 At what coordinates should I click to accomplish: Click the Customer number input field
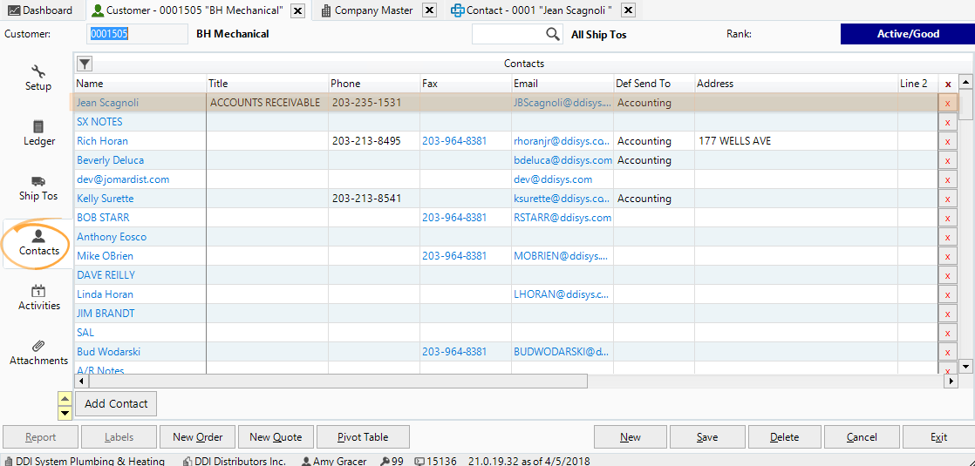137,34
